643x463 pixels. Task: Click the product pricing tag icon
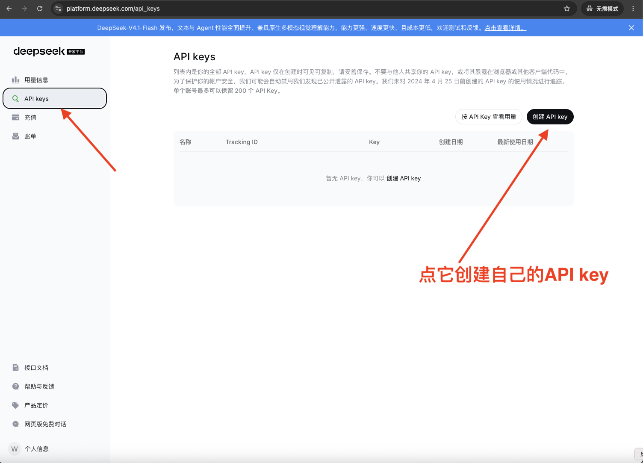pos(16,405)
